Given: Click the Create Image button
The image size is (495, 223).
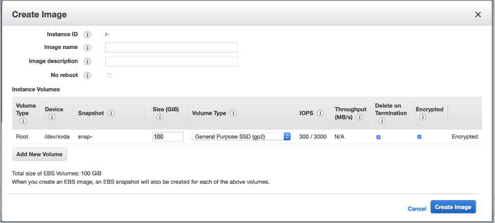Looking at the screenshot, I should 453,207.
